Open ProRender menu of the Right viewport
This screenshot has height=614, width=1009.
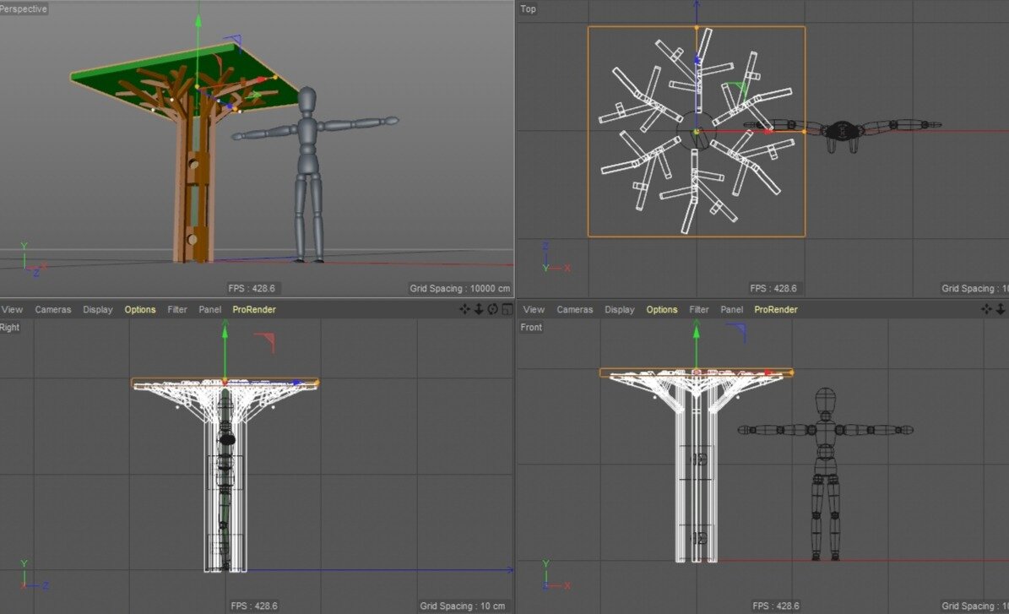pos(254,310)
